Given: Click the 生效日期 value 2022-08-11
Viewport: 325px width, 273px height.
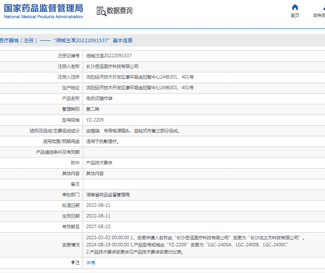Looking at the screenshot, I should pyautogui.click(x=98, y=216).
